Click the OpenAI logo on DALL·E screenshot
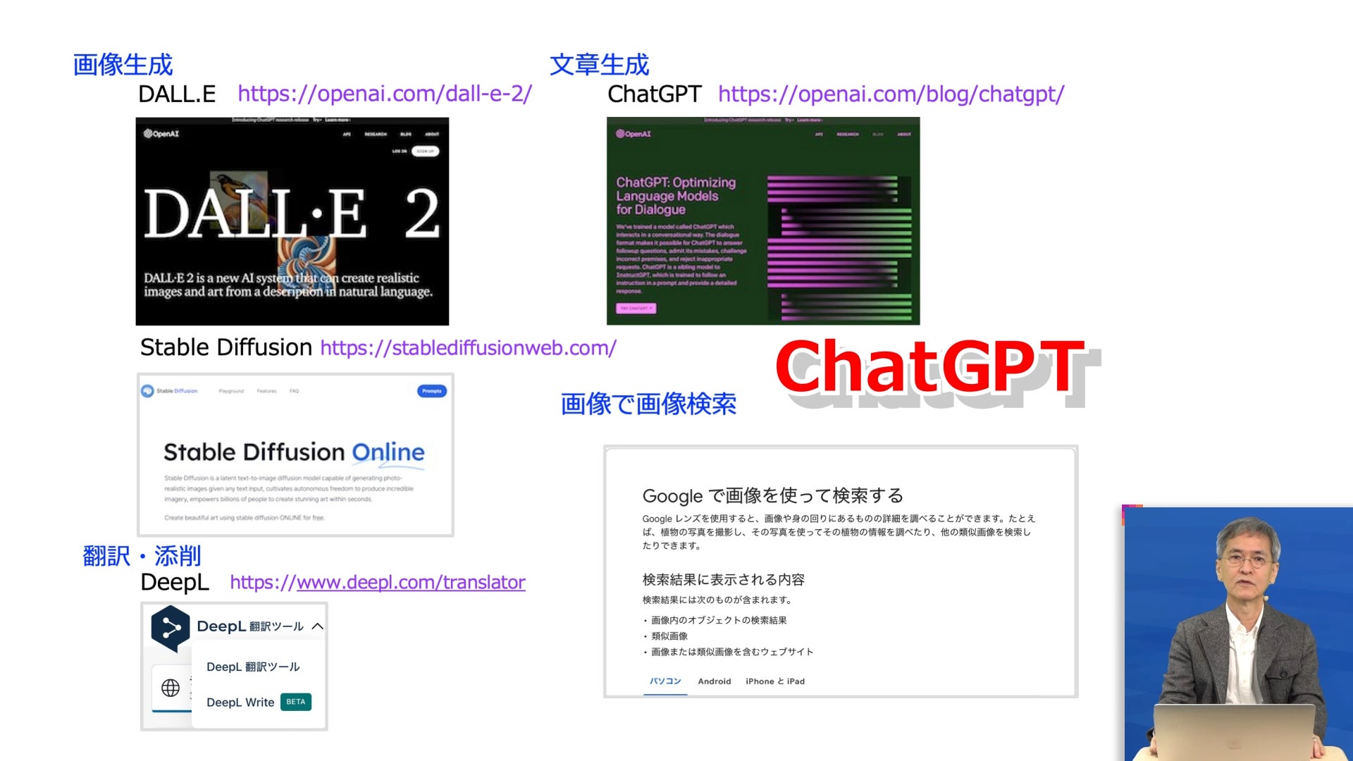1353x761 pixels. click(x=161, y=134)
